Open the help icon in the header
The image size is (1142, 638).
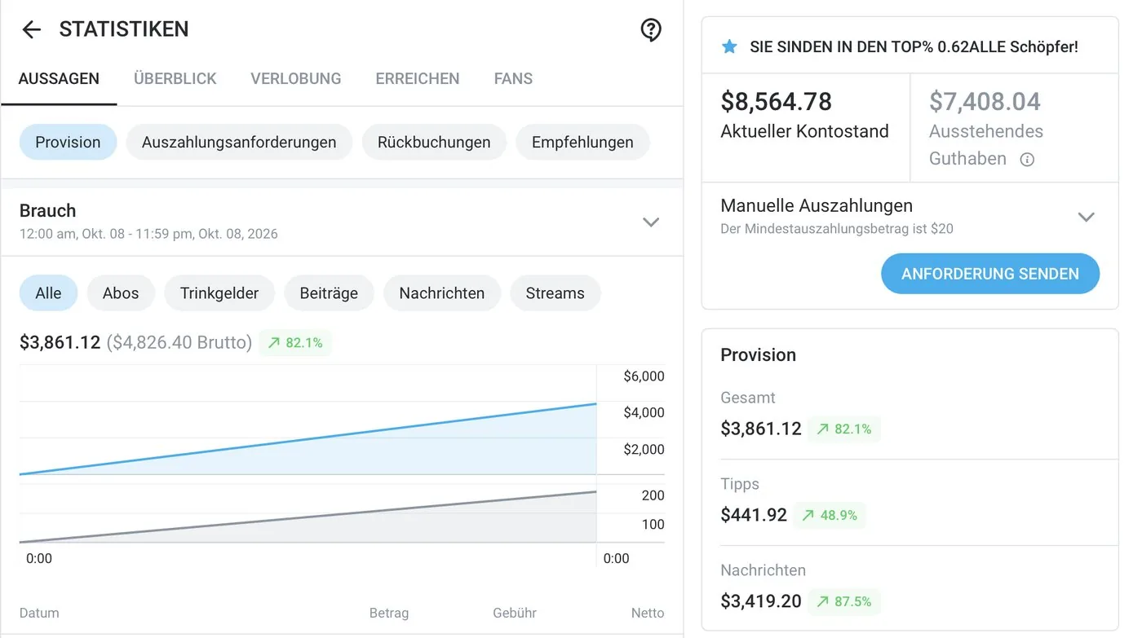[650, 30]
